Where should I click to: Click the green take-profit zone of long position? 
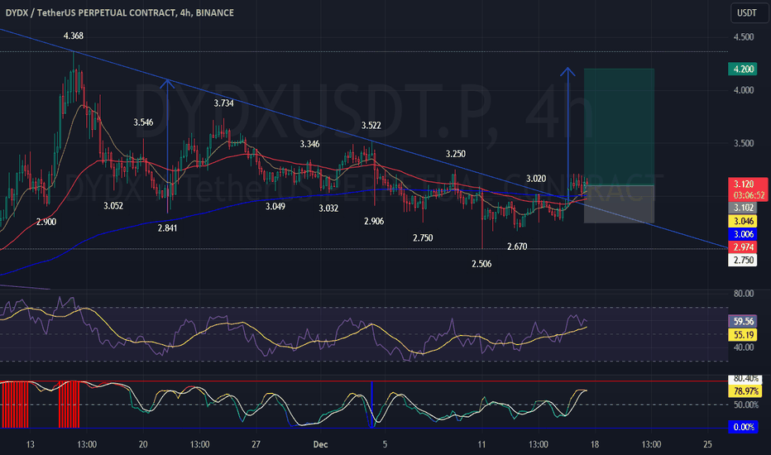coord(619,127)
